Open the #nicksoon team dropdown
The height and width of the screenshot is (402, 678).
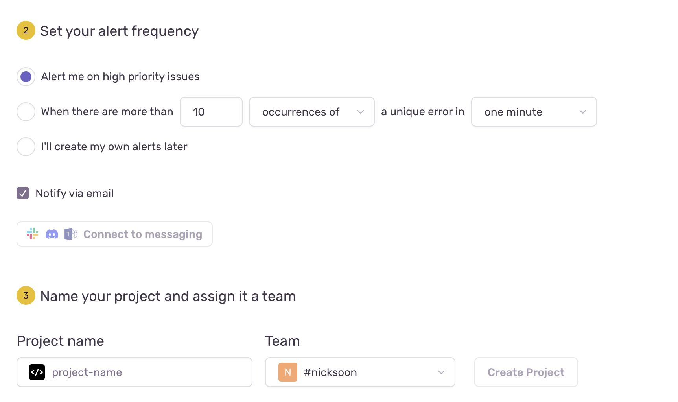[x=360, y=372]
